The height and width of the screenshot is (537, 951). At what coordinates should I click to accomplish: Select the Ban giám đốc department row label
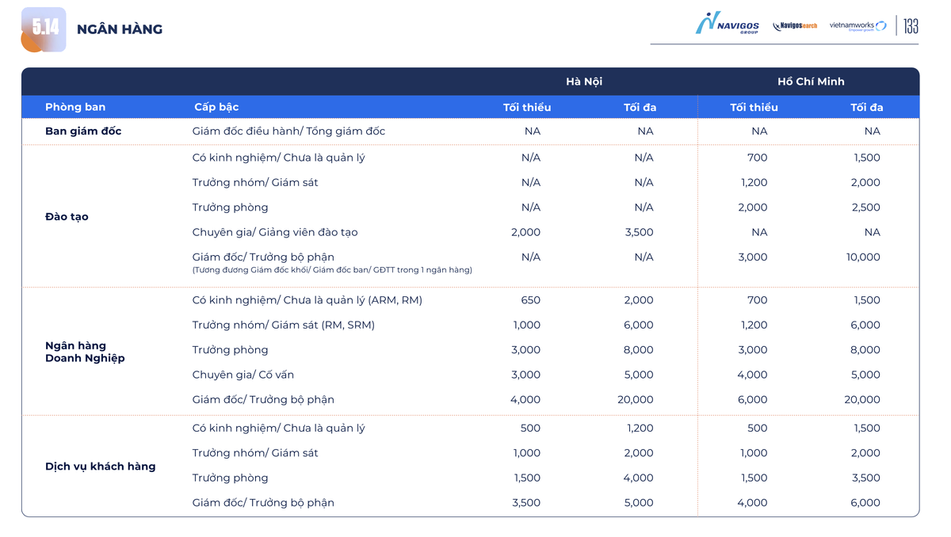(83, 131)
